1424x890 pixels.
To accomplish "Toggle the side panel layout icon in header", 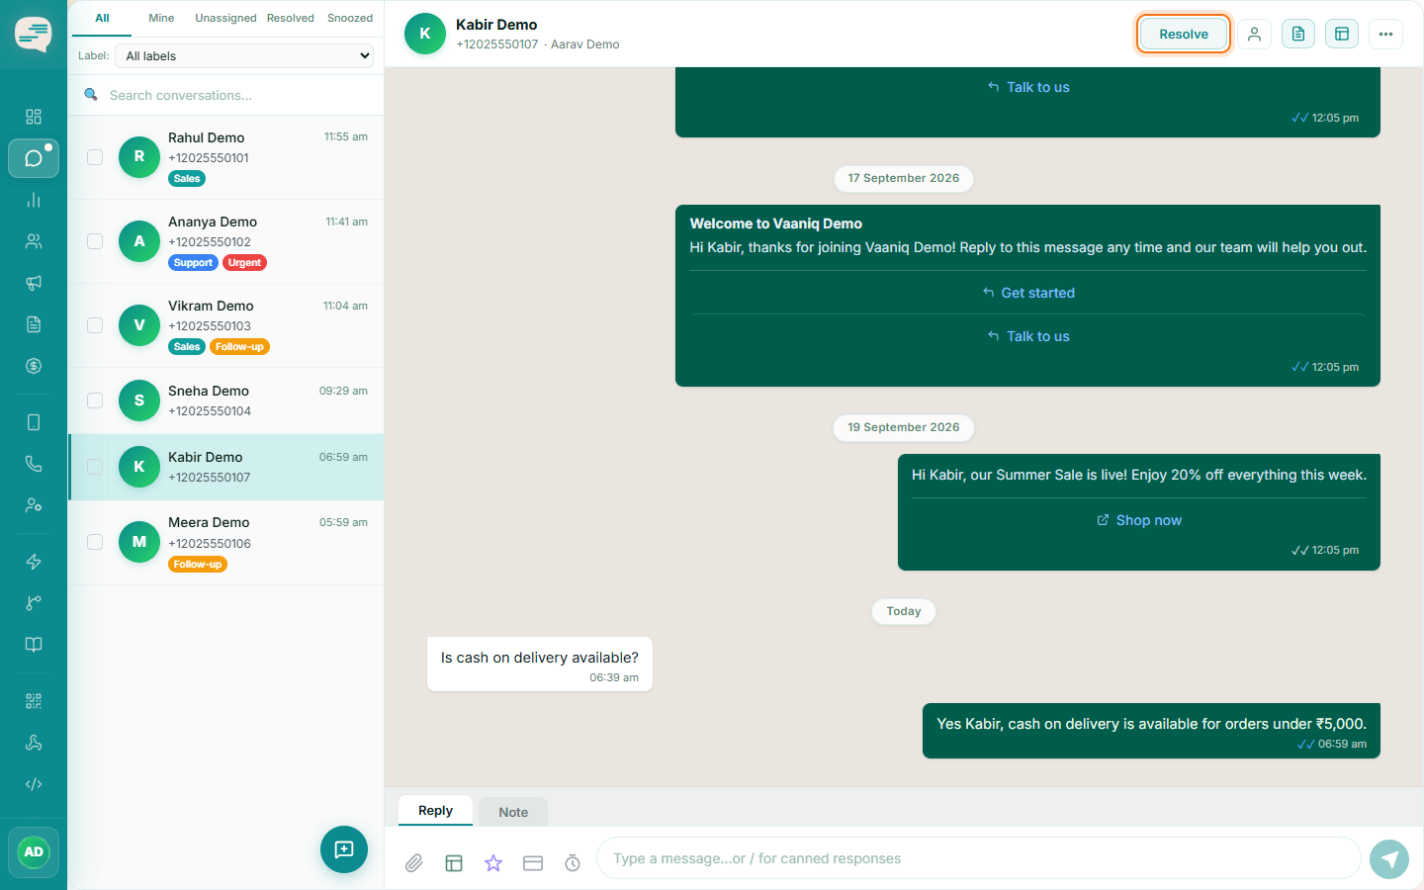I will pos(1342,34).
